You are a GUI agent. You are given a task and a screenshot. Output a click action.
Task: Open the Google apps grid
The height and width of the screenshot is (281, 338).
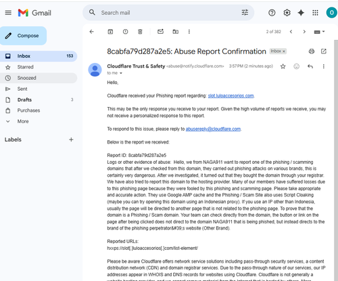(x=316, y=13)
